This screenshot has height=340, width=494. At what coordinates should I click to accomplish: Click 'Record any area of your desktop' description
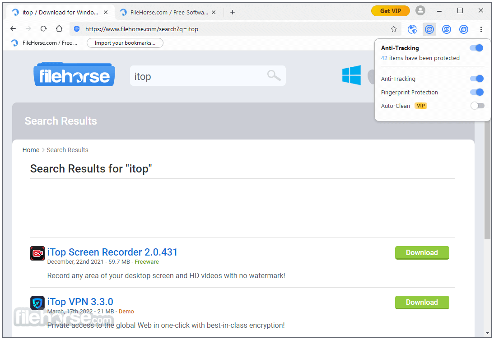coord(166,276)
